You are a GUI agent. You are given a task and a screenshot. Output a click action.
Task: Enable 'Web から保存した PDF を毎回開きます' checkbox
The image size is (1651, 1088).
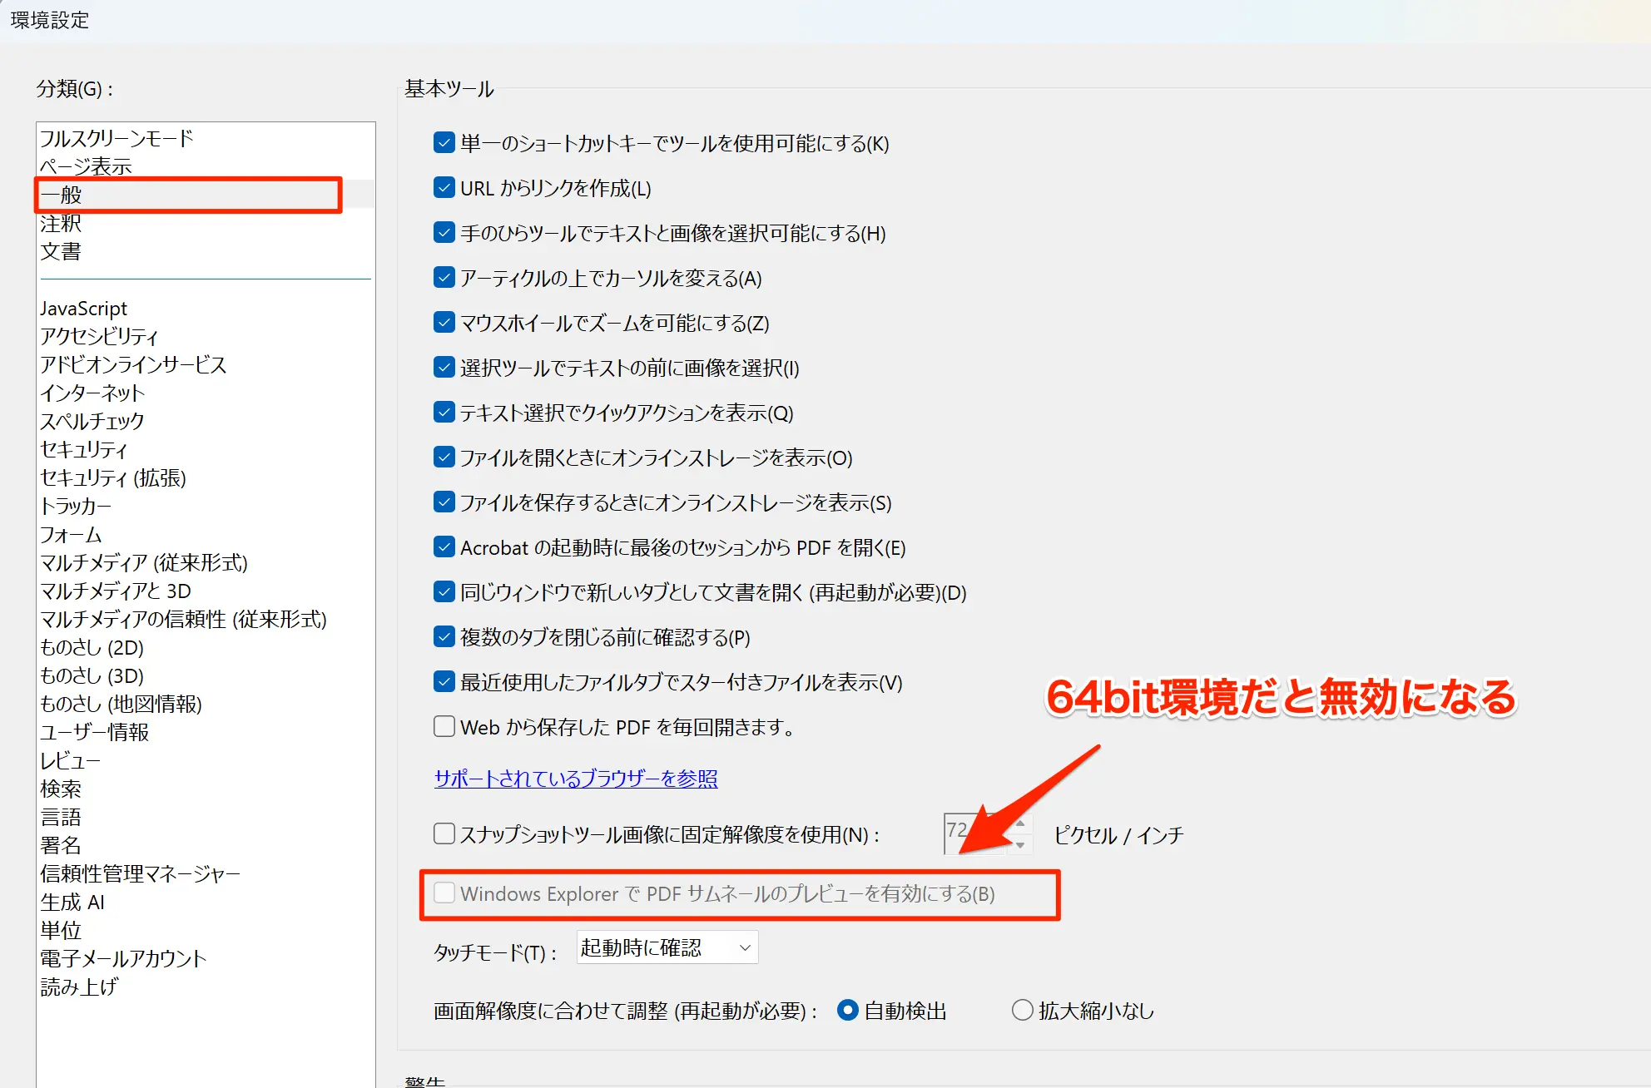click(444, 727)
